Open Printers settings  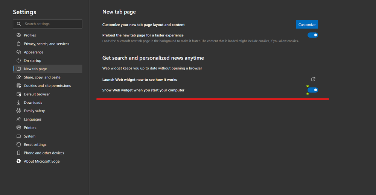[48, 128]
